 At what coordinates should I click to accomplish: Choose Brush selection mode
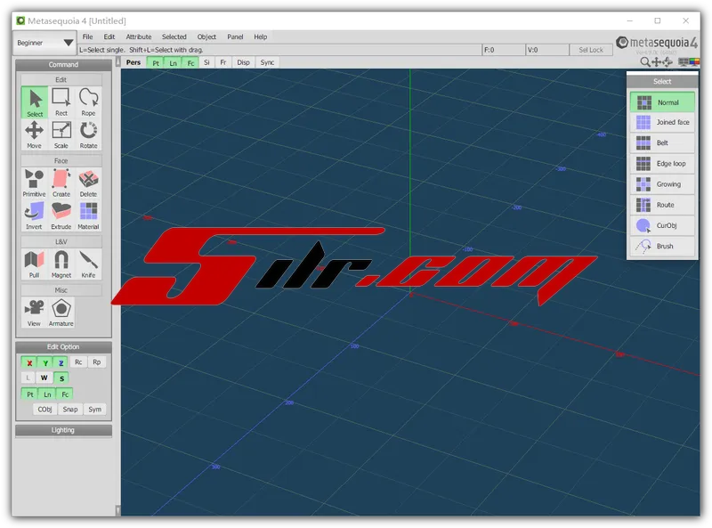pos(662,246)
